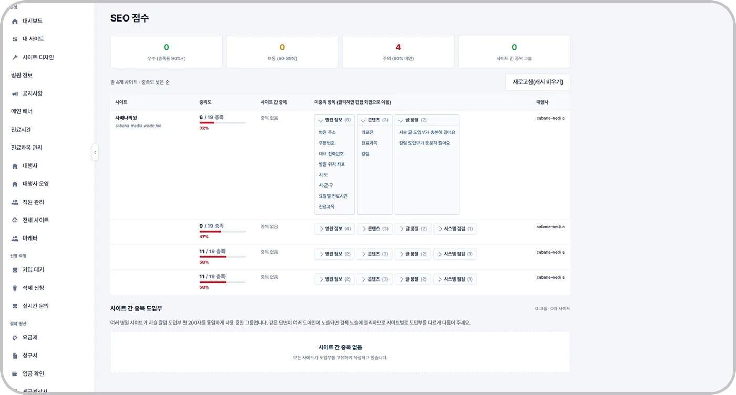Image resolution: width=736 pixels, height=395 pixels.
Task: Expand 시스템 점검 (1) in the 47% row
Action: pyautogui.click(x=455, y=228)
